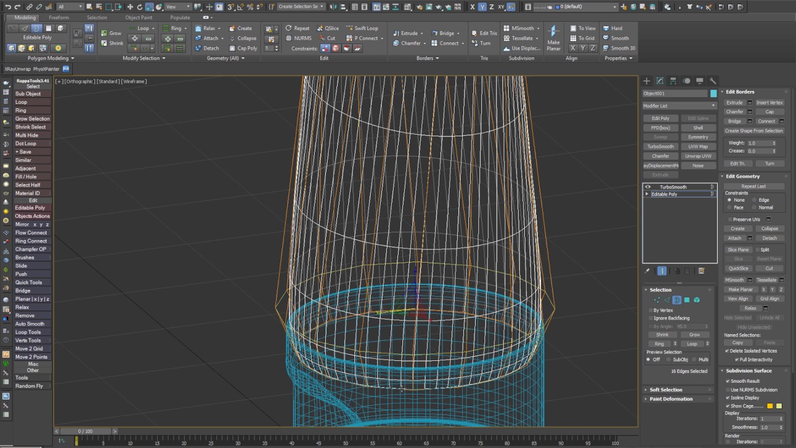The image size is (796, 448).
Task: Open the Modify Selection panel dropdown
Action: [144, 58]
